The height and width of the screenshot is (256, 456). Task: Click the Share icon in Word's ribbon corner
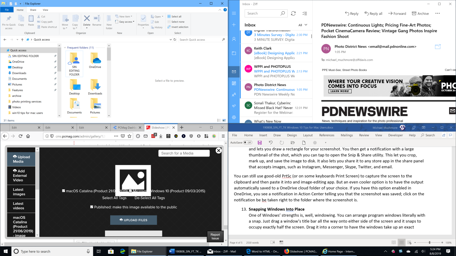click(444, 135)
